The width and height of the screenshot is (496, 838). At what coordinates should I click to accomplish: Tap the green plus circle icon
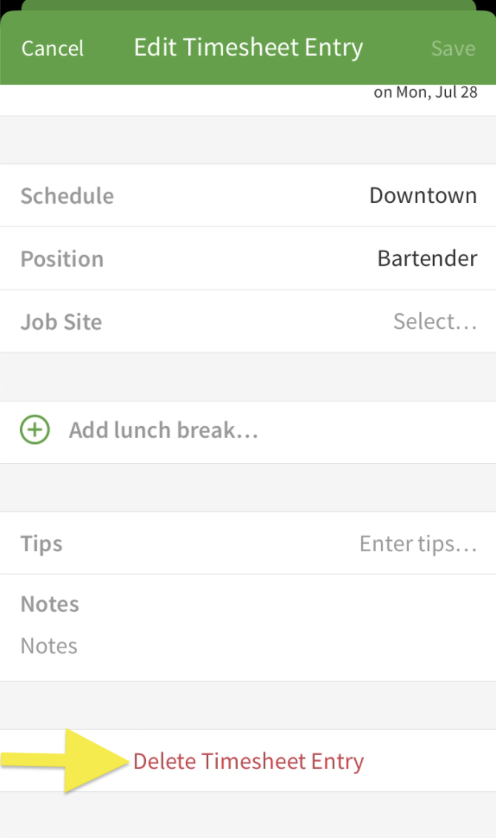(x=35, y=429)
